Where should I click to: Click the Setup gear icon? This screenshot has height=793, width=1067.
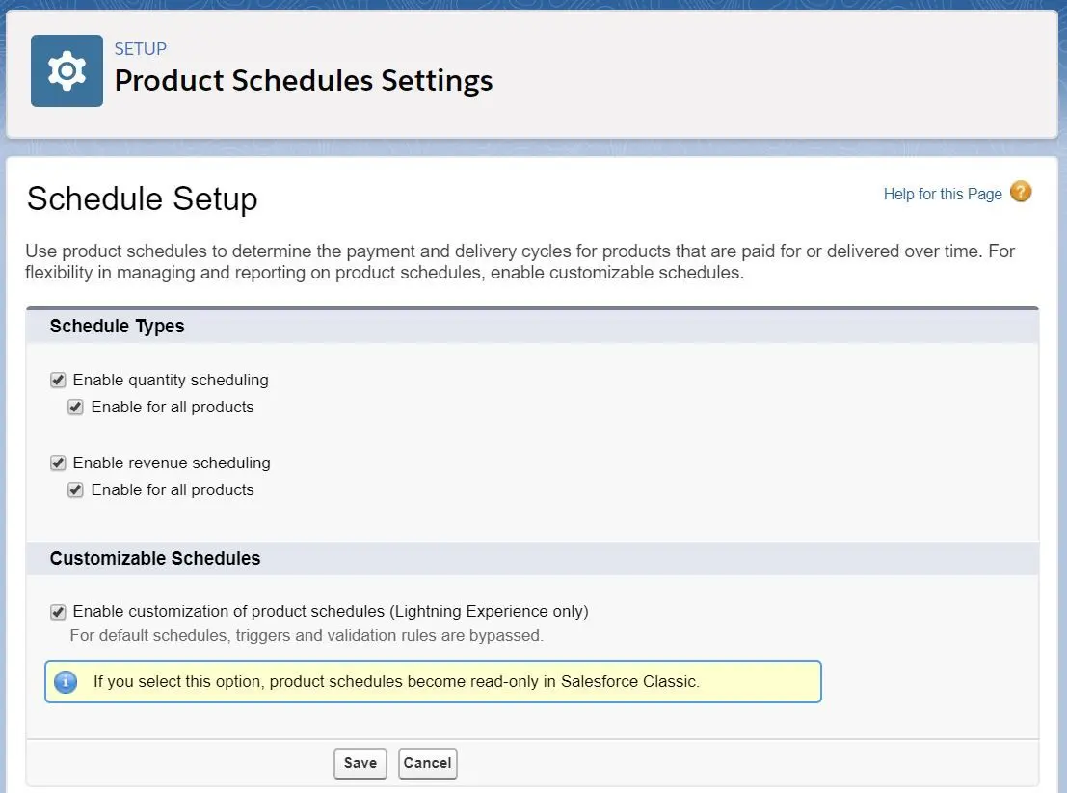click(x=67, y=70)
